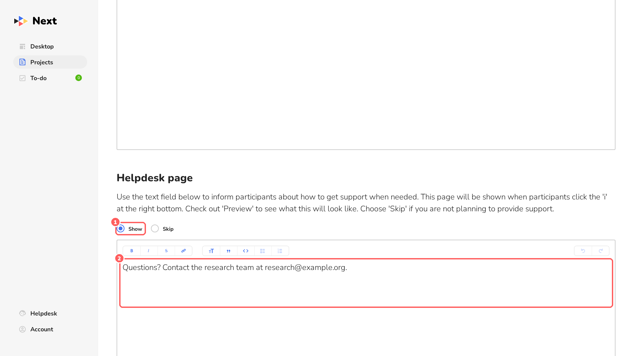Viewport: 634px width, 356px height.
Task: Select the Show radio option
Action: [x=121, y=228]
